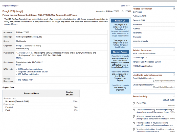This screenshot has height=132, width=177.
Task: Open RefSeq Targeted Loci Project link
Action: point(120,46)
